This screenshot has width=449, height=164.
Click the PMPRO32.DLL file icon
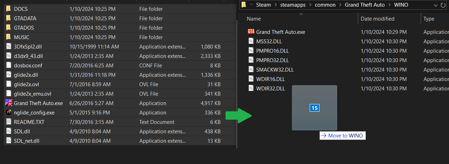tap(251, 60)
